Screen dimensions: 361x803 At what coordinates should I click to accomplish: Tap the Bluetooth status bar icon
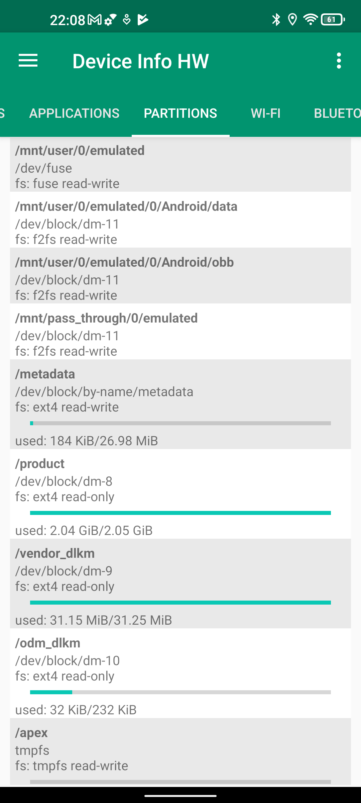point(276,20)
